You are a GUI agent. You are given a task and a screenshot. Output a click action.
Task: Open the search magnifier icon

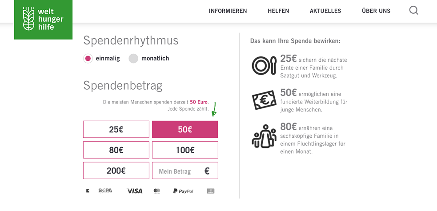point(413,11)
